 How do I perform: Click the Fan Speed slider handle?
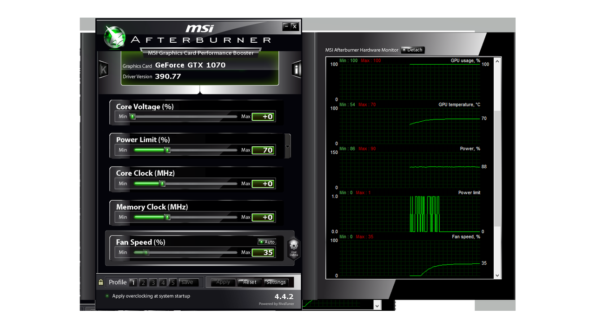pos(146,253)
